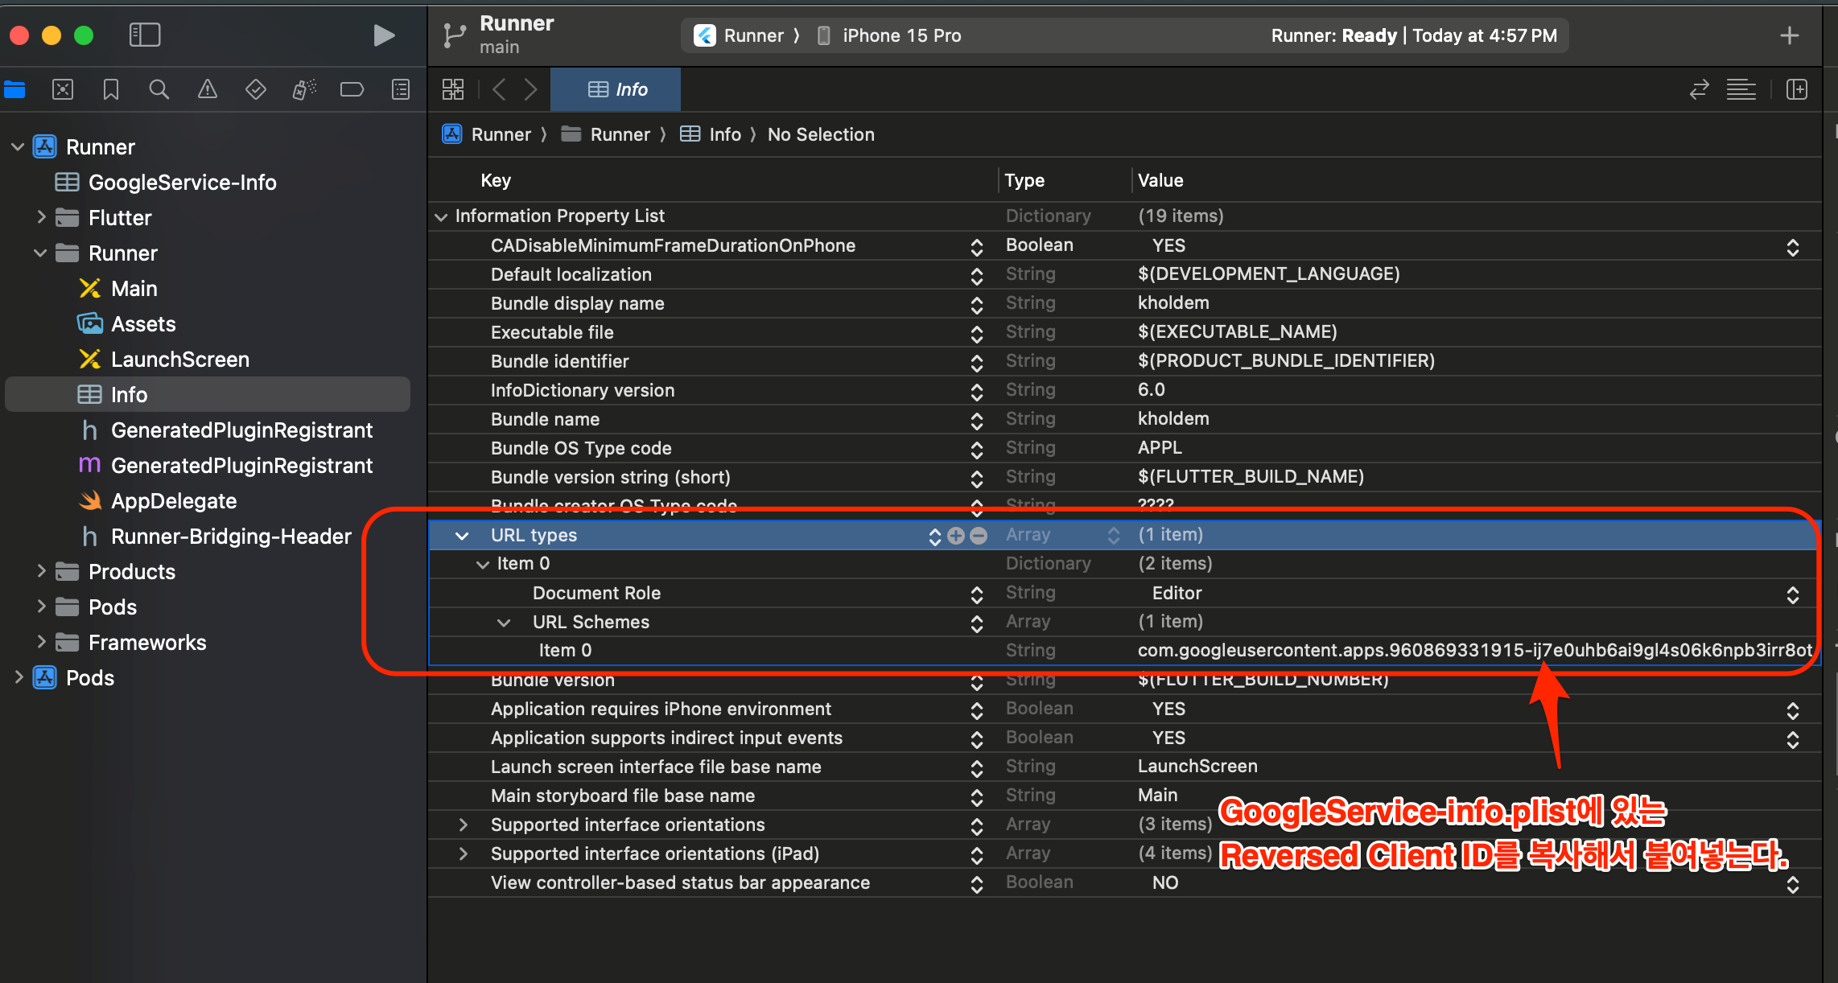1838x983 pixels.
Task: Open the Array type popup for URL types
Action: [x=1114, y=536]
